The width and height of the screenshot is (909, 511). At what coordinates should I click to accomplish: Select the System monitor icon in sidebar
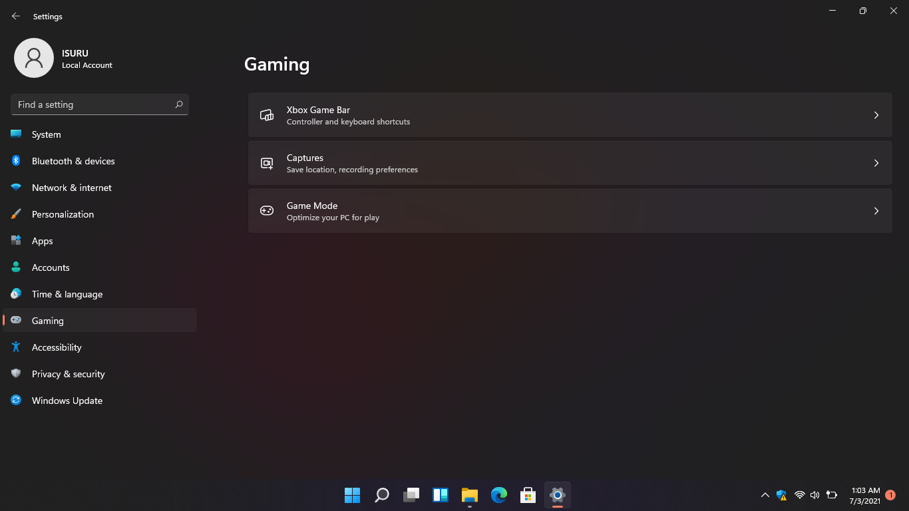click(x=16, y=134)
